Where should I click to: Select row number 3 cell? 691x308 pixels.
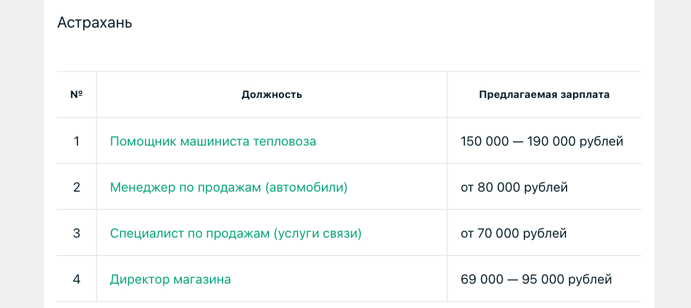[76, 233]
